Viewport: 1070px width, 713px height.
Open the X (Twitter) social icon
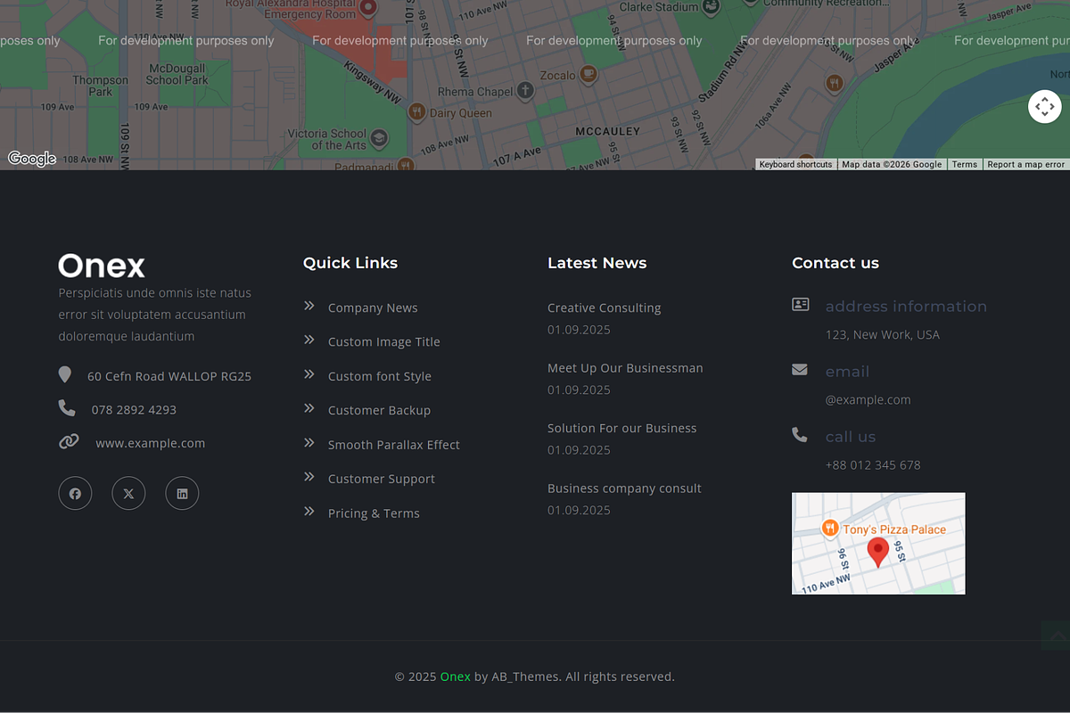point(128,493)
